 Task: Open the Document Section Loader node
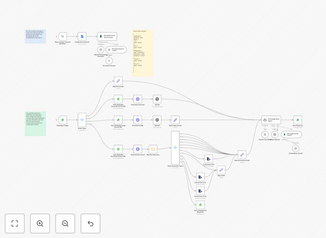(116, 50)
